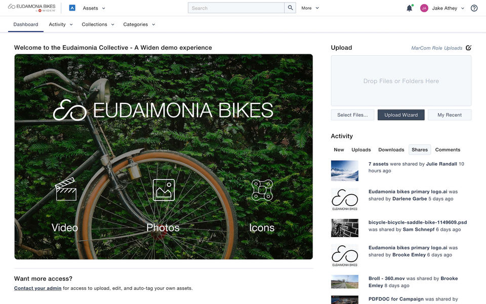The height and width of the screenshot is (304, 486).
Task: Open the Broll - 360.mov link
Action: (x=387, y=278)
